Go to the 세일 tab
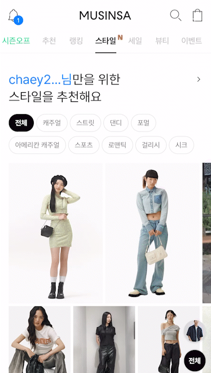 tap(135, 41)
